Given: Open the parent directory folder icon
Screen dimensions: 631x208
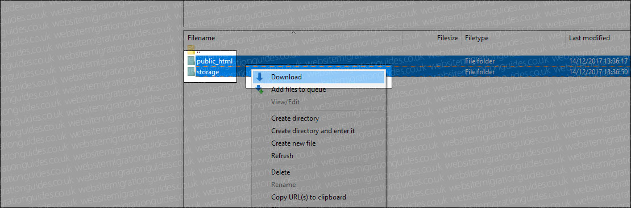Looking at the screenshot, I should (191, 50).
